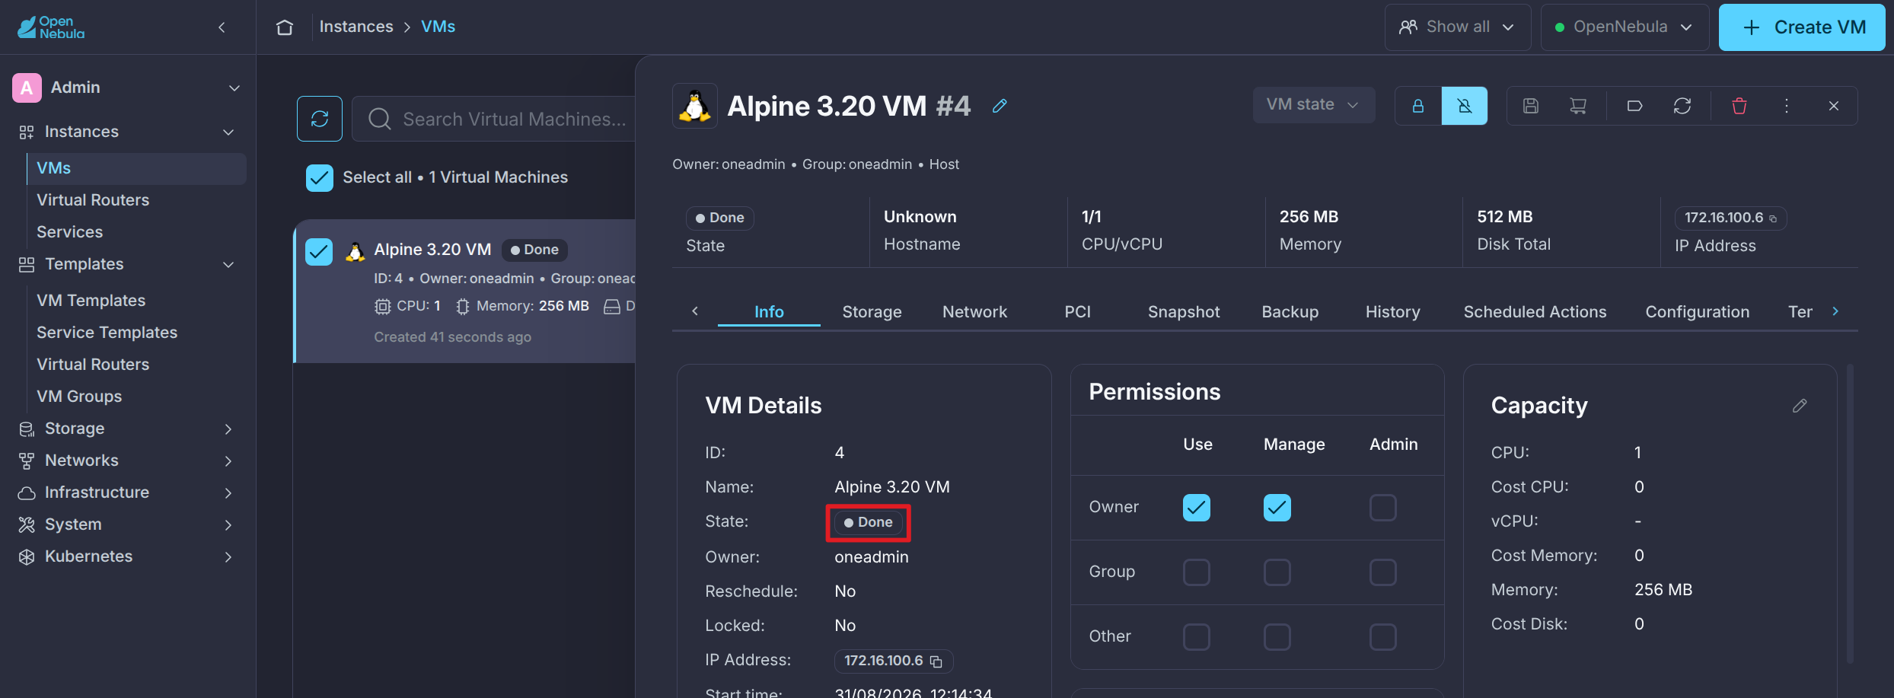Enable Other Use permission checkbox

coord(1197,637)
